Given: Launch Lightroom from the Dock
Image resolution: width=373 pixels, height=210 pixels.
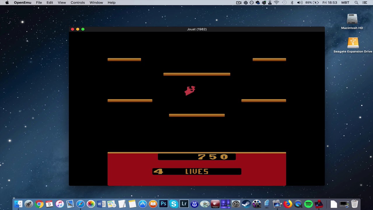Looking at the screenshot, I should [x=184, y=204].
